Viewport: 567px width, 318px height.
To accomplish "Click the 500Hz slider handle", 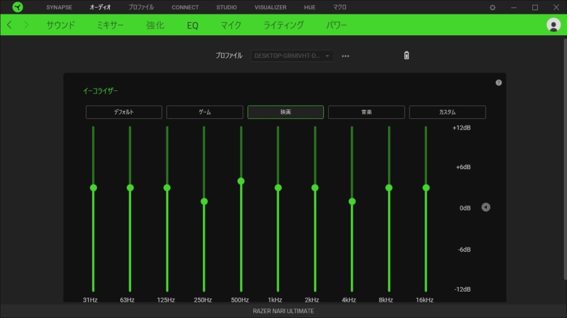I will (x=241, y=181).
